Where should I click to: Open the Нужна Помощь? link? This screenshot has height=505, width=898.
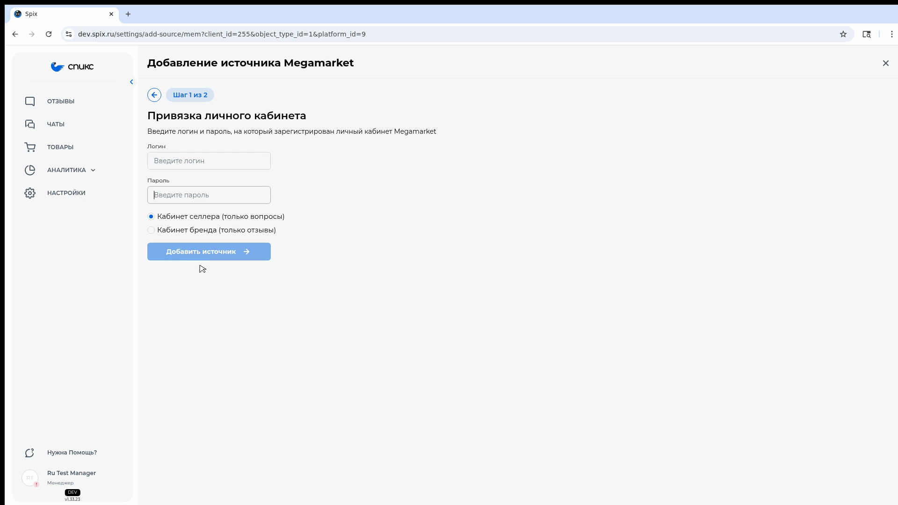click(72, 453)
